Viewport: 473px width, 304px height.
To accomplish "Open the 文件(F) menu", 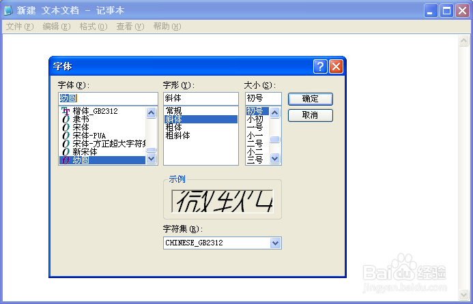I will click(x=20, y=27).
